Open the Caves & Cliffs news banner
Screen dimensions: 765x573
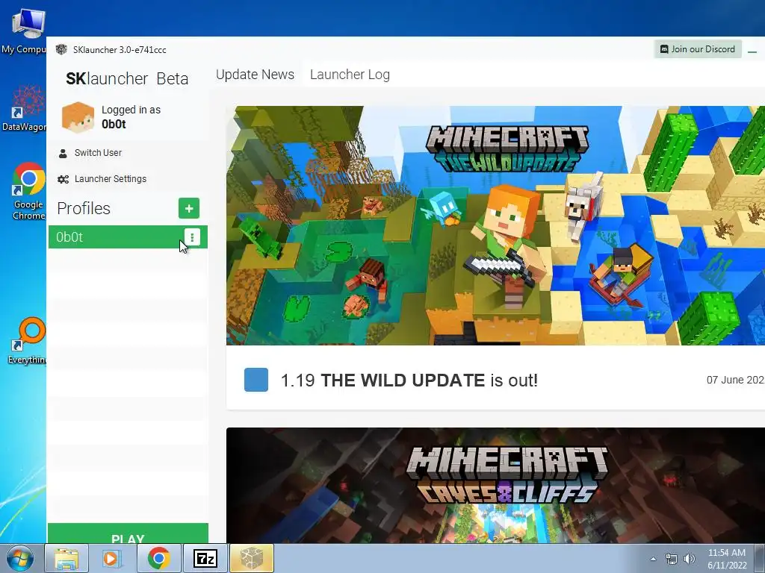pyautogui.click(x=495, y=485)
